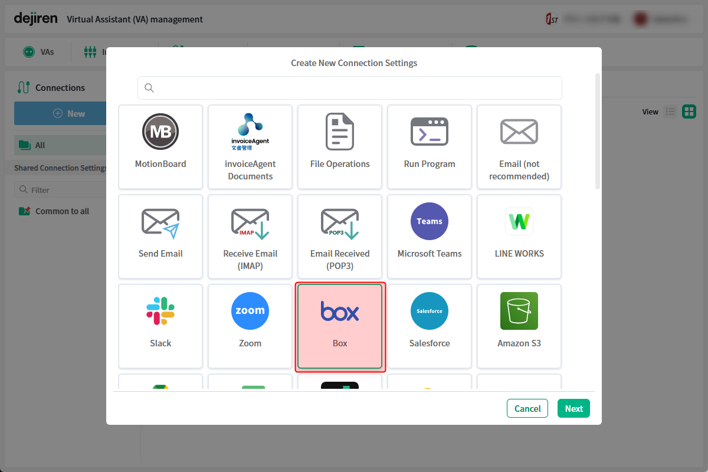This screenshot has height=472, width=708.
Task: Click the 1ST organization logo
Action: [552, 19]
